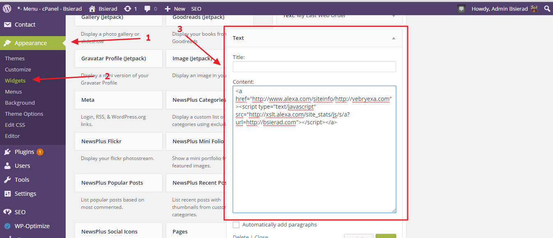Focus the Title input field
553x238 pixels.
pyautogui.click(x=314, y=67)
